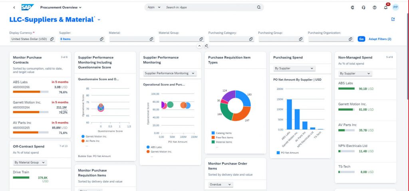Click the Catalog Items legend swatch
Screen dimensions: 409x191
click(x=213, y=133)
